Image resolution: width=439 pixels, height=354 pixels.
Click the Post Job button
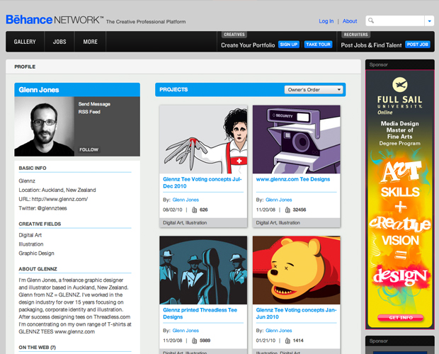pyautogui.click(x=418, y=45)
